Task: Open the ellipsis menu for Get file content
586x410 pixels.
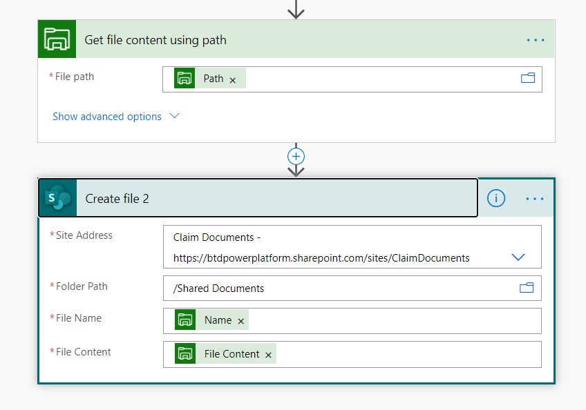Action: click(x=536, y=40)
